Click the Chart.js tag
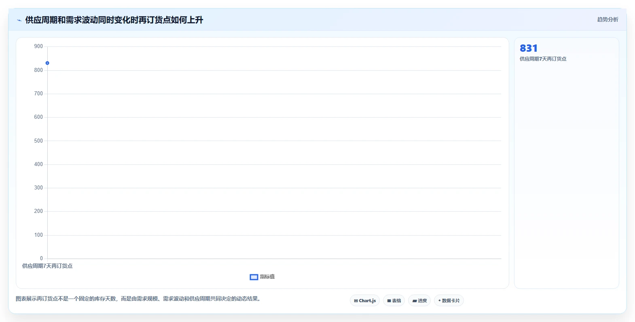635x322 pixels. [365, 301]
